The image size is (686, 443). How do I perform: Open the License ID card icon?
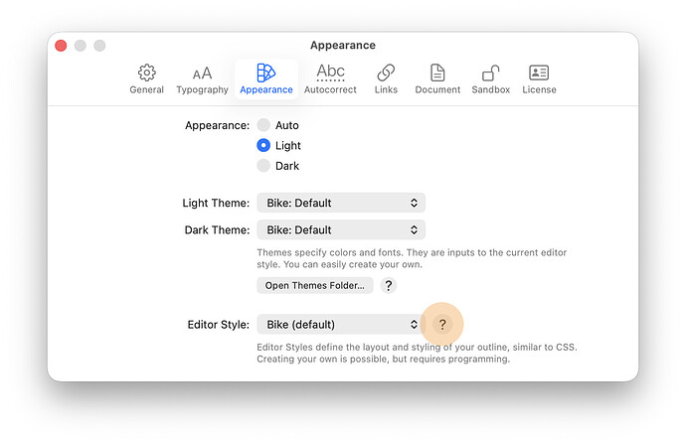tap(539, 73)
